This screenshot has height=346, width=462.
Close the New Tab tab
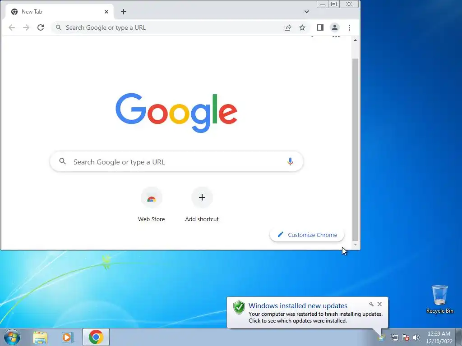pyautogui.click(x=106, y=12)
